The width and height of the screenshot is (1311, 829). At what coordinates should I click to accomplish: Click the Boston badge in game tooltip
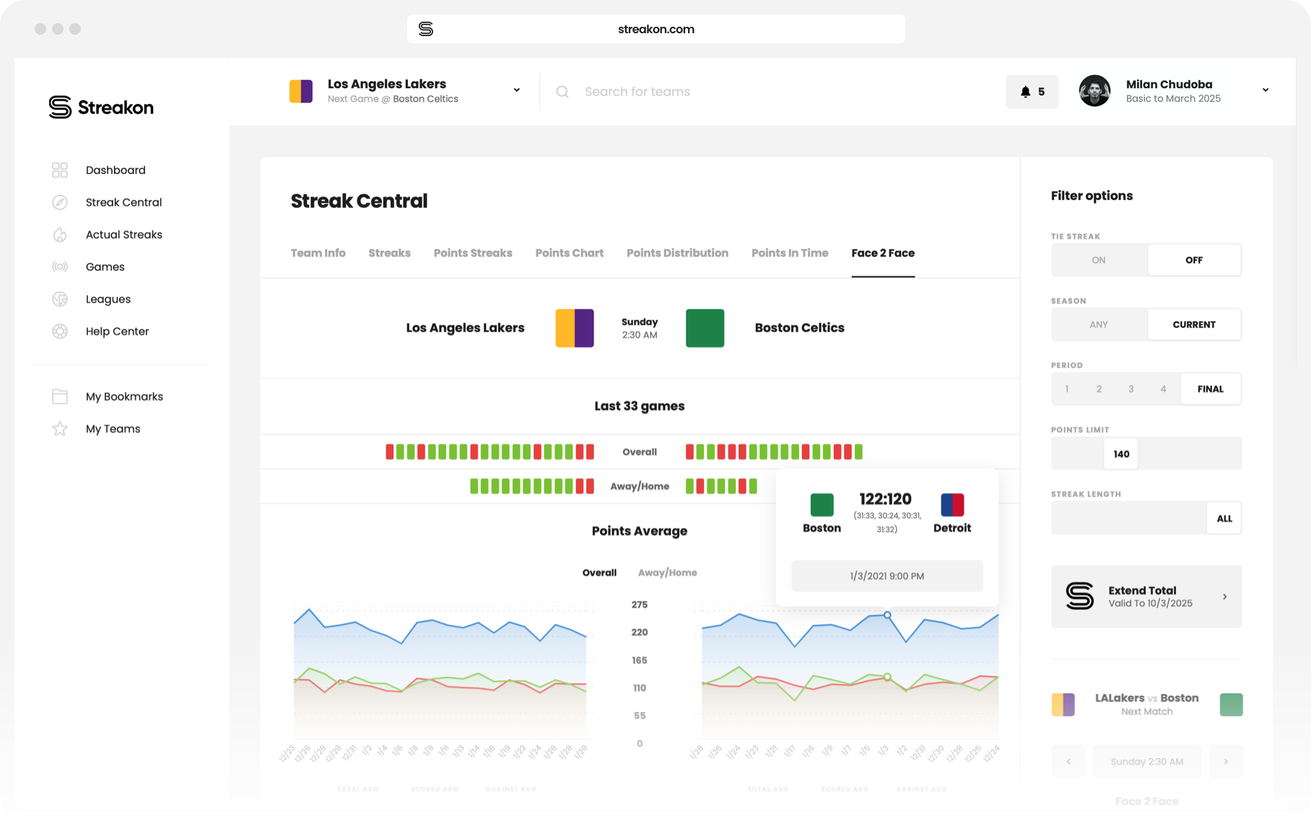(x=822, y=505)
